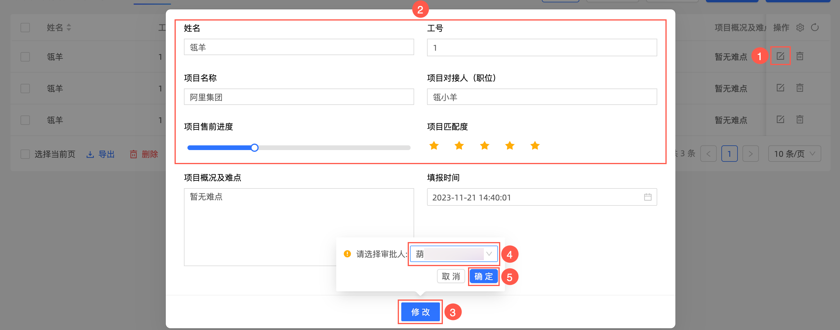The image size is (840, 330).
Task: Click the trash icon in the third row
Action: pos(800,119)
